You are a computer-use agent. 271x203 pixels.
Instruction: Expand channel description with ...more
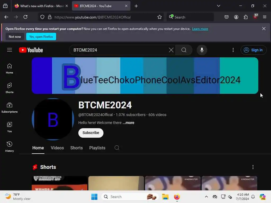[128, 123]
